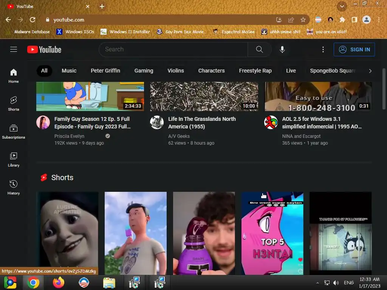
Task: Click the ENG language indicator
Action: tap(349, 282)
